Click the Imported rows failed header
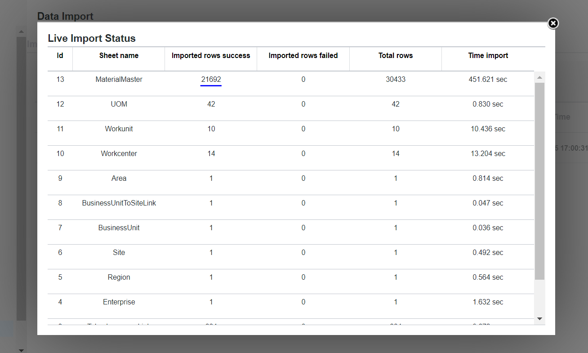Screen dimensions: 588x353 pos(303,55)
